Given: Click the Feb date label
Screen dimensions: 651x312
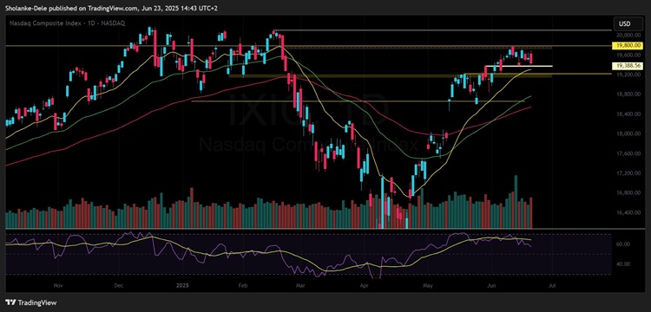Looking at the screenshot, I should coord(243,286).
